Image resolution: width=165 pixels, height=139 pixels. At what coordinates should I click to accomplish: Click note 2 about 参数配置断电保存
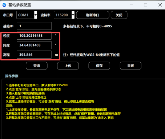coord(63,114)
